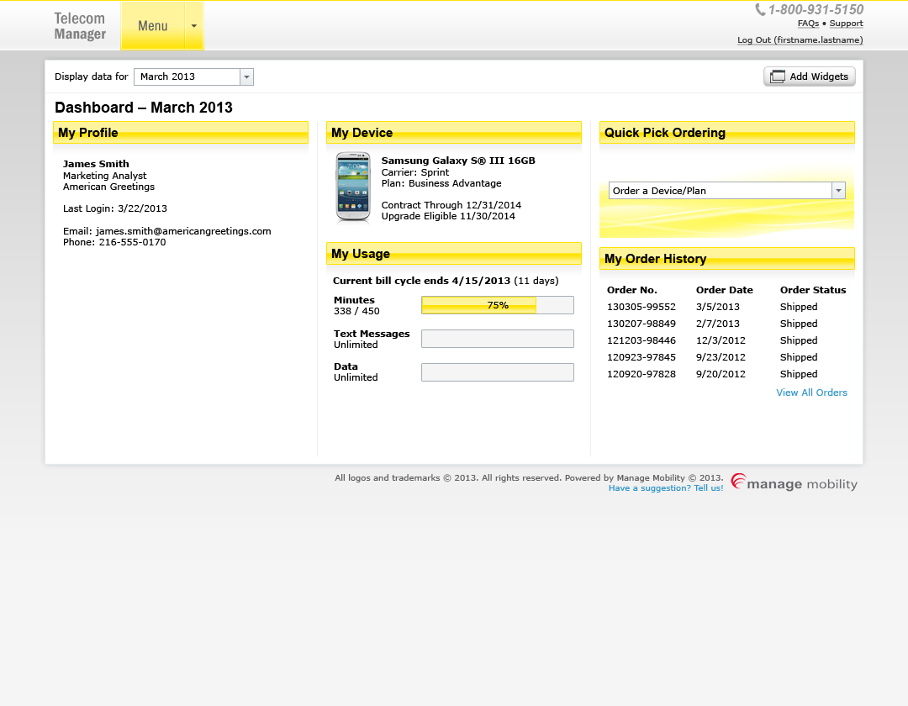Viewport: 908px width, 706px height.
Task: Click View All Orders link
Action: 811,393
